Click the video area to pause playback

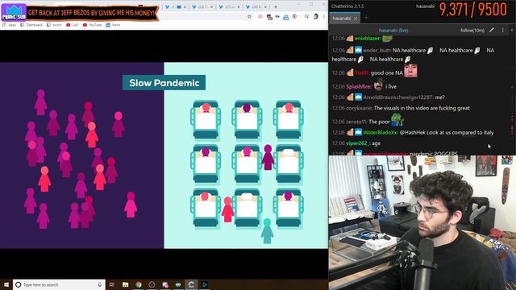tap(164, 155)
